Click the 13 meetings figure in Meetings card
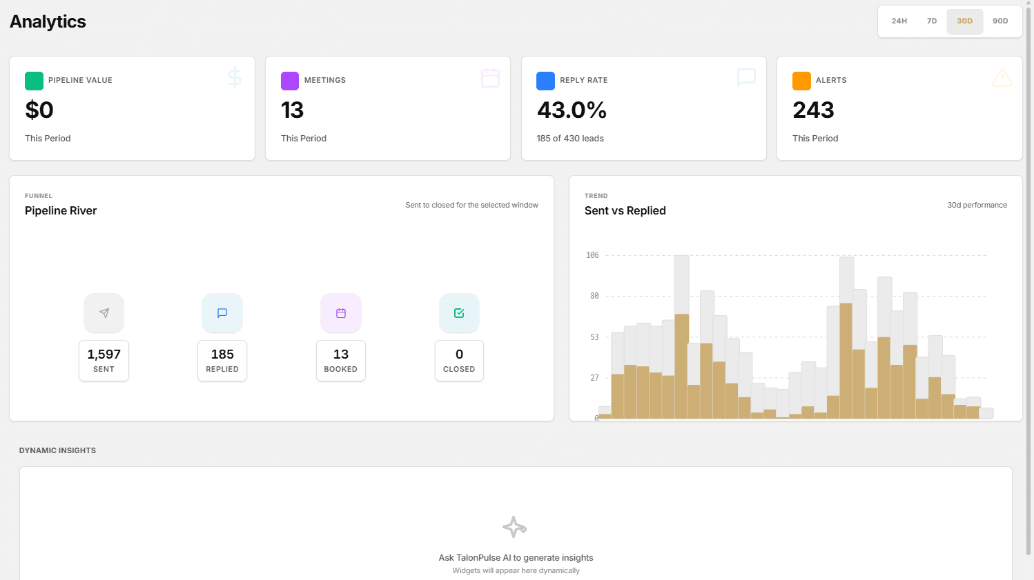1034x580 pixels. [292, 110]
